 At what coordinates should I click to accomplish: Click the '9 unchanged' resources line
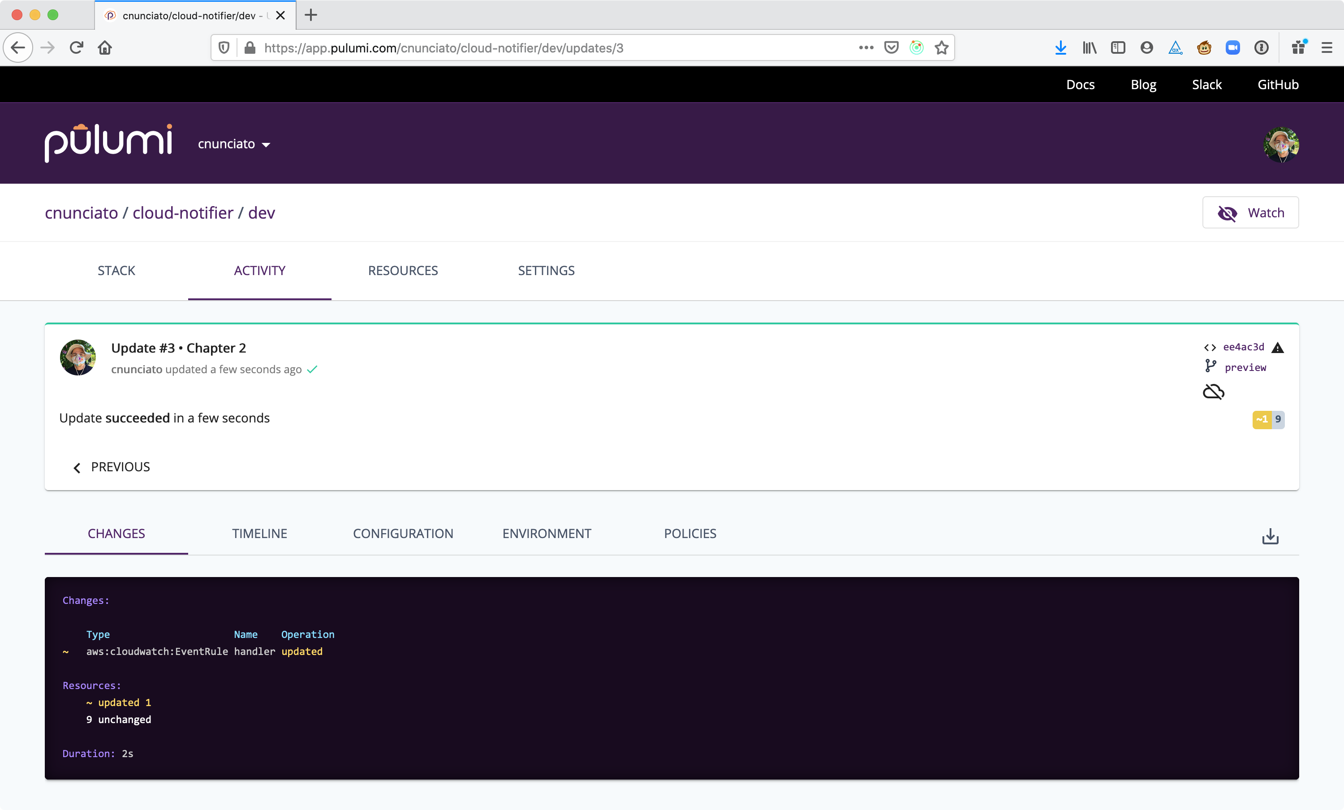[118, 720]
